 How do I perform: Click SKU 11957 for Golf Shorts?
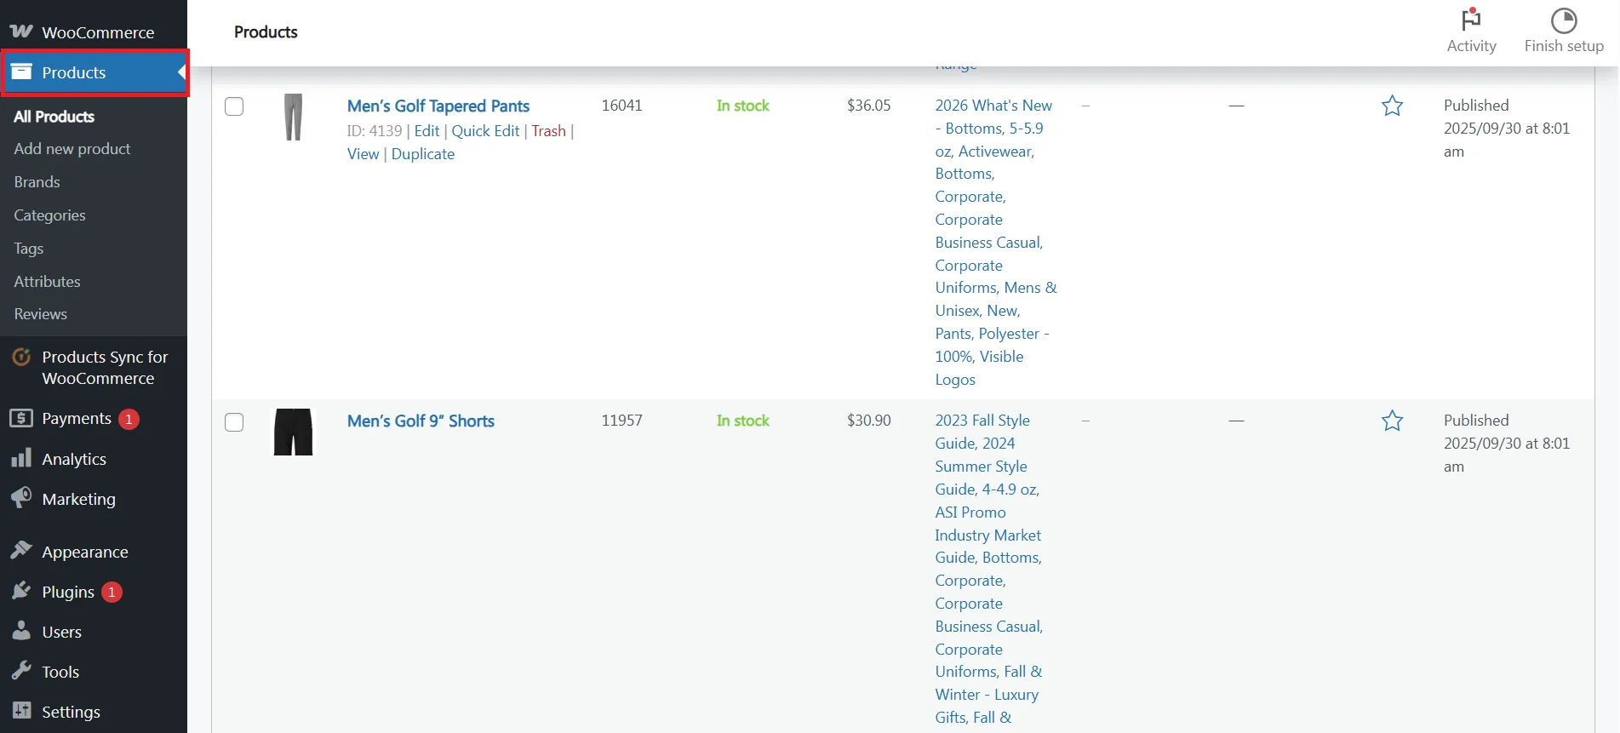pos(621,421)
